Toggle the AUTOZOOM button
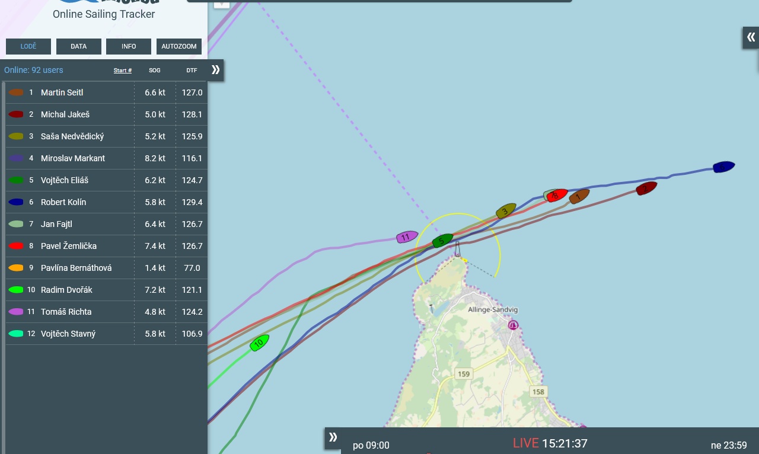Screen dimensions: 759x454 (x=179, y=46)
